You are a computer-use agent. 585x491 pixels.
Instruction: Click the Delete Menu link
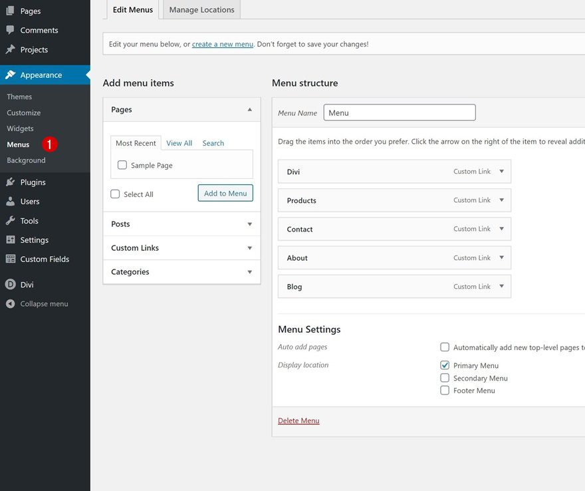[298, 420]
